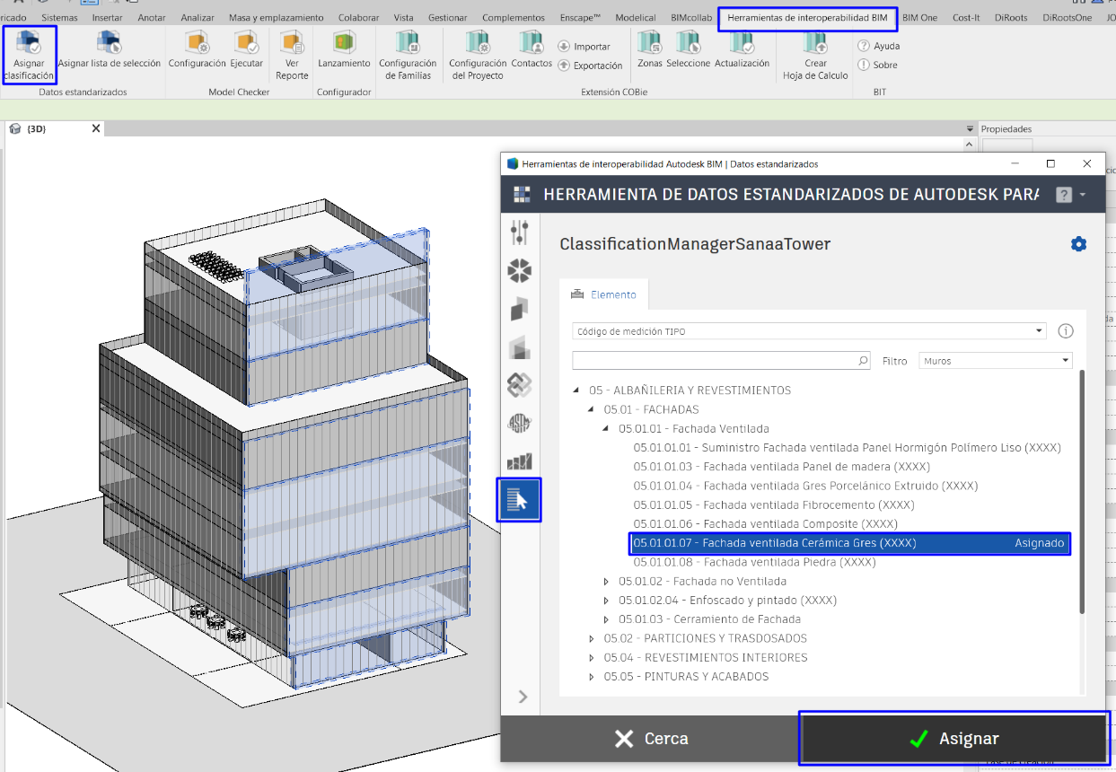The image size is (1116, 772).
Task: Expand the dialog sidebar with chevron arrow
Action: tap(523, 697)
